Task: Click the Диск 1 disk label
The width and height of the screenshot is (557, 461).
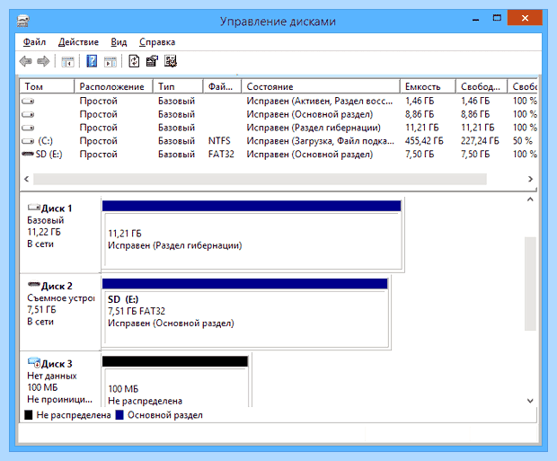Action: [x=57, y=208]
